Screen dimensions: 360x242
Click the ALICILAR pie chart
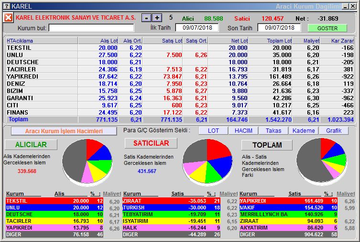[x=87, y=161]
